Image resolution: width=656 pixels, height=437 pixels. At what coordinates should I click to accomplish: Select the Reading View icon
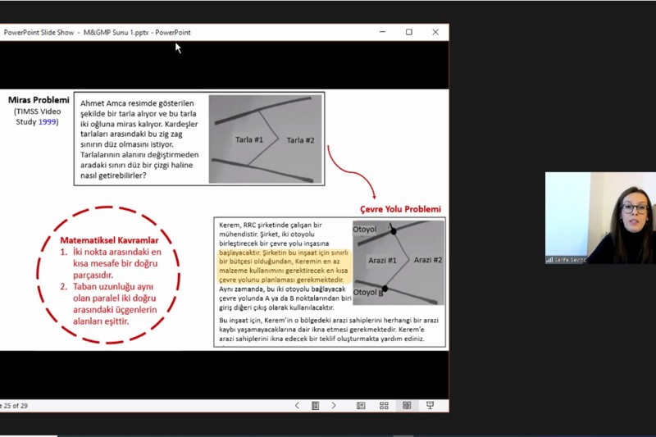(407, 405)
